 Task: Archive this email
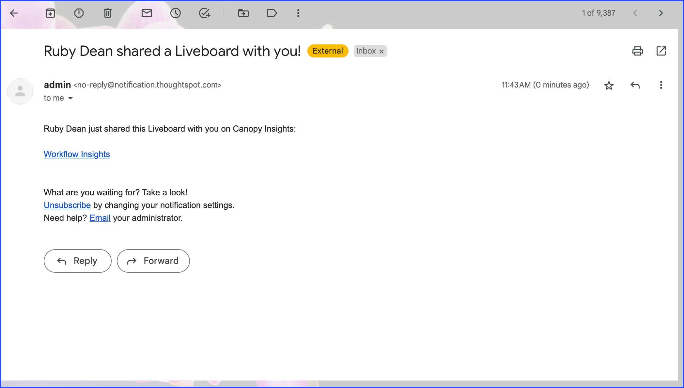coord(50,13)
